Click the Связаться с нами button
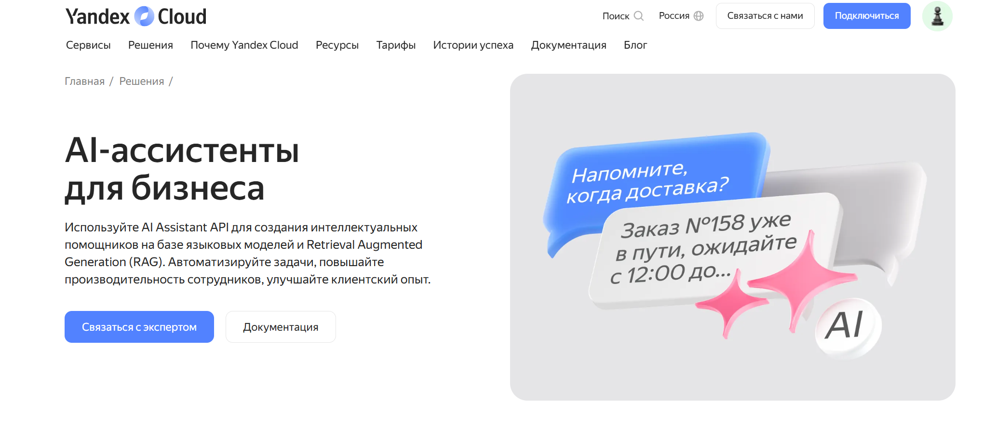 pyautogui.click(x=765, y=16)
